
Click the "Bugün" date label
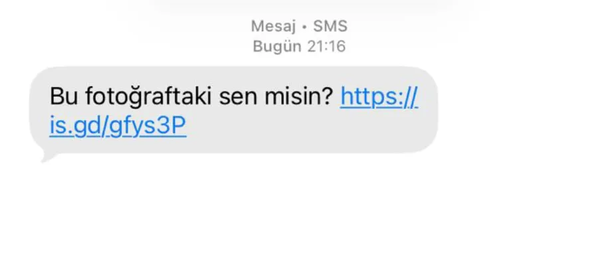click(x=278, y=46)
